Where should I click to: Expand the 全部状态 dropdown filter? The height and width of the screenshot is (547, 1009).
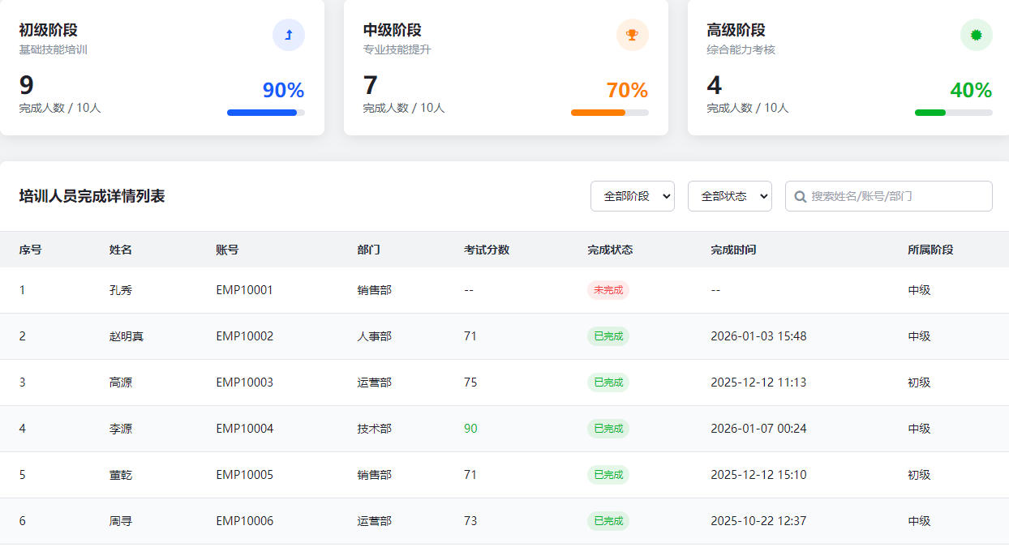tap(729, 196)
